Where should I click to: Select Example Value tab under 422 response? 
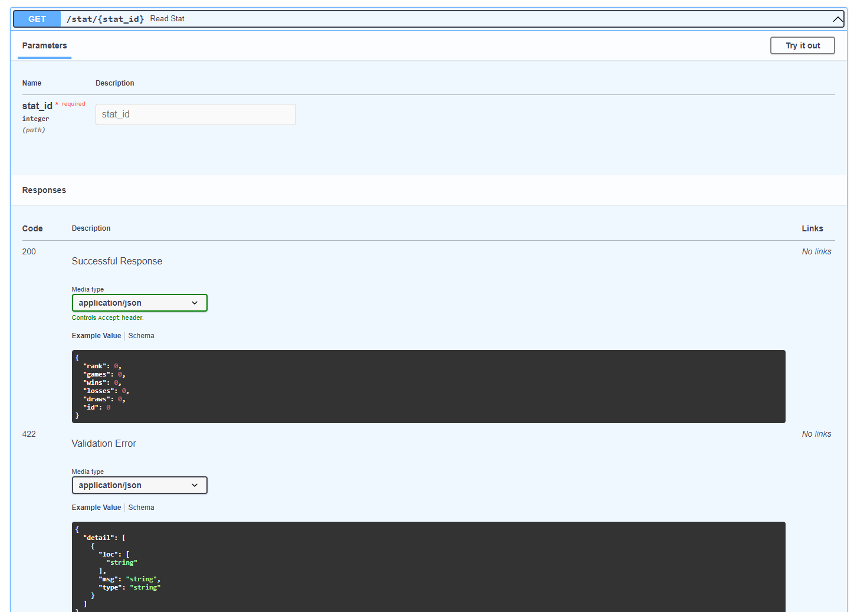(96, 508)
